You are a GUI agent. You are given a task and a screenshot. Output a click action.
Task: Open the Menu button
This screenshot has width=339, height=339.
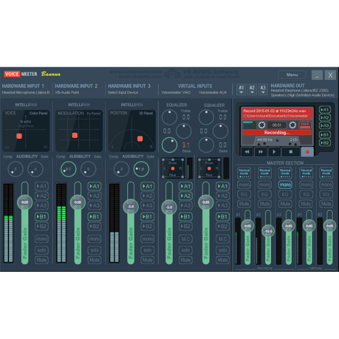pyautogui.click(x=292, y=75)
